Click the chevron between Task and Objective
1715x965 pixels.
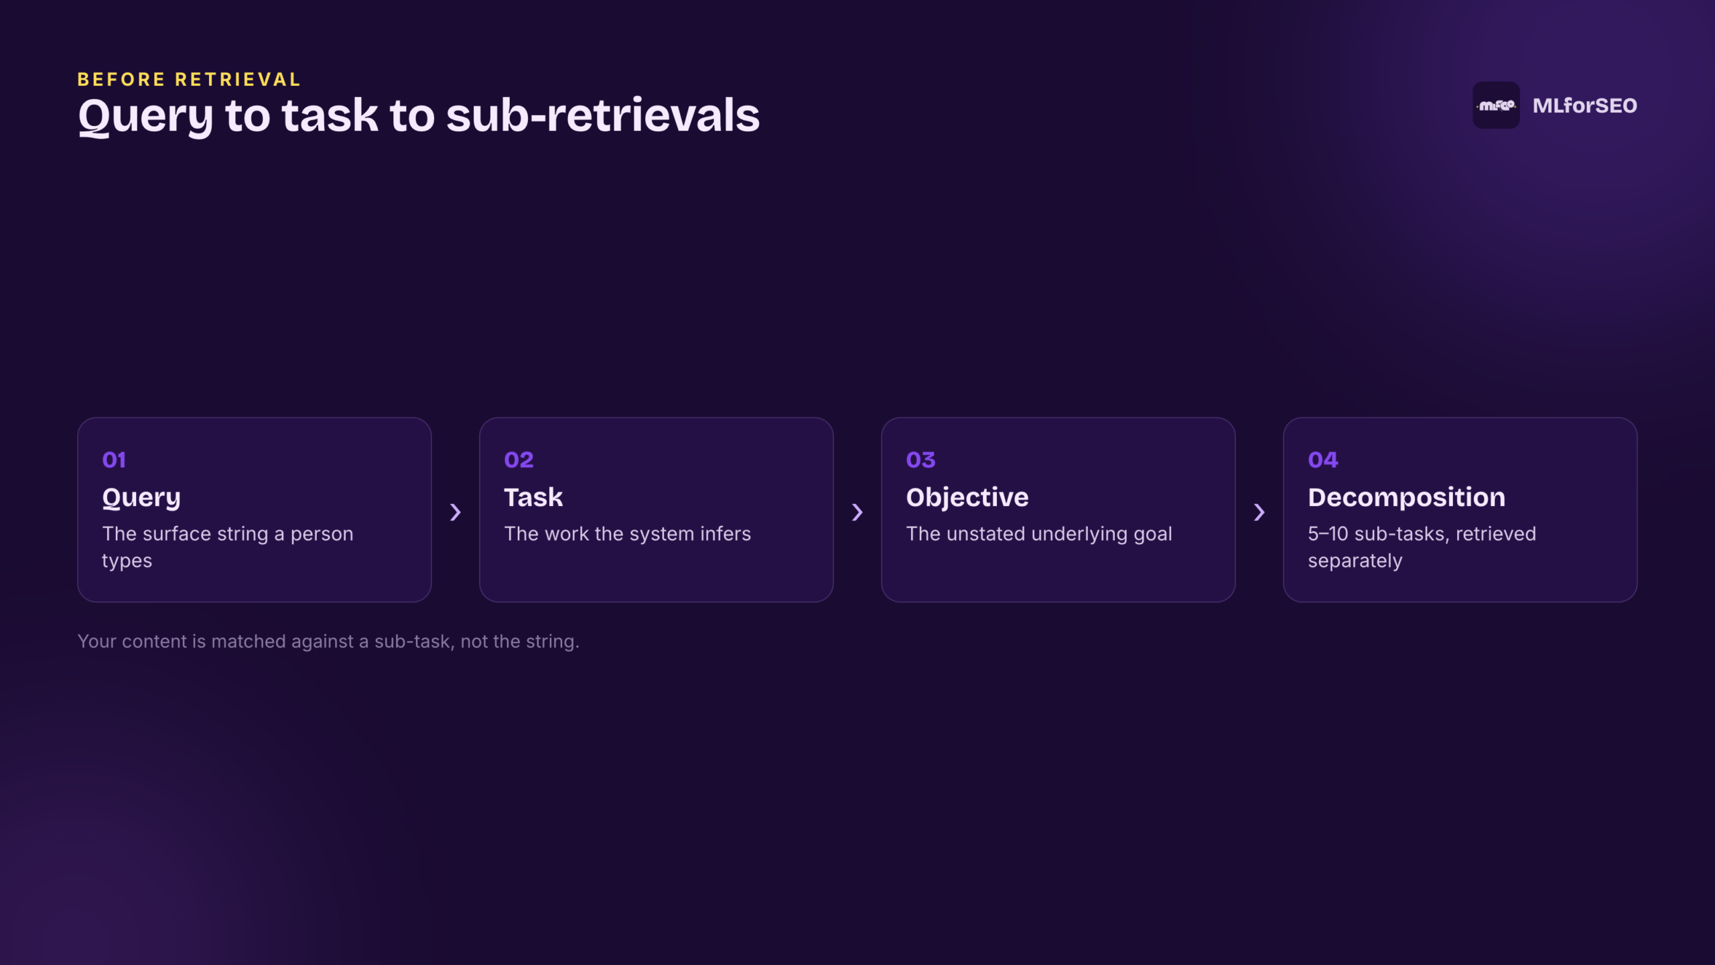[857, 512]
